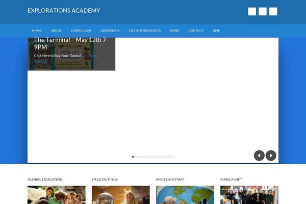The image size is (306, 204).
Task: Open the Make a Gift group photo
Action: pos(249,195)
